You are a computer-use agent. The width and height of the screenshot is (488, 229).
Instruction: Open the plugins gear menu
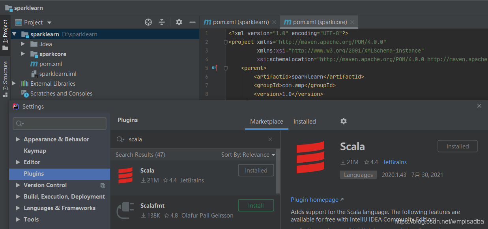click(x=344, y=121)
